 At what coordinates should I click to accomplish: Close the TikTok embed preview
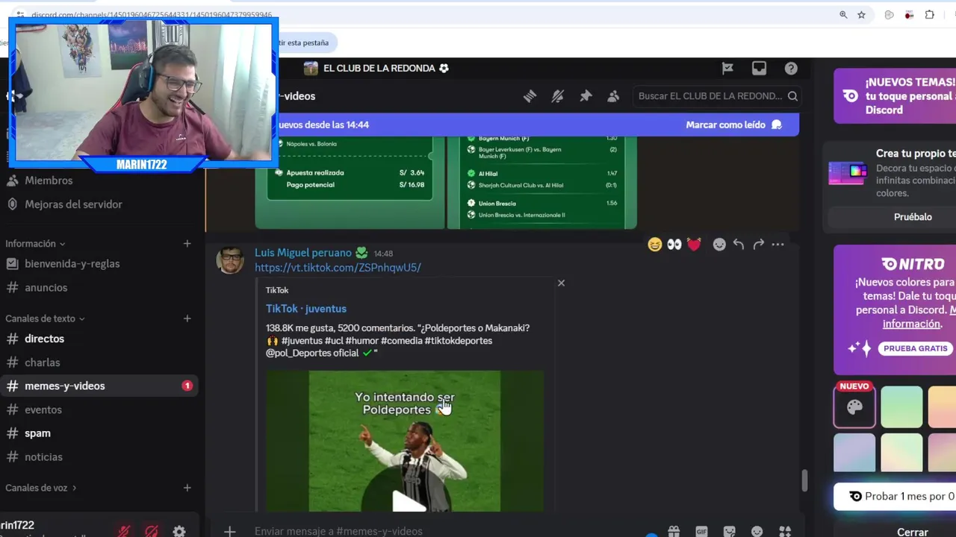click(561, 283)
